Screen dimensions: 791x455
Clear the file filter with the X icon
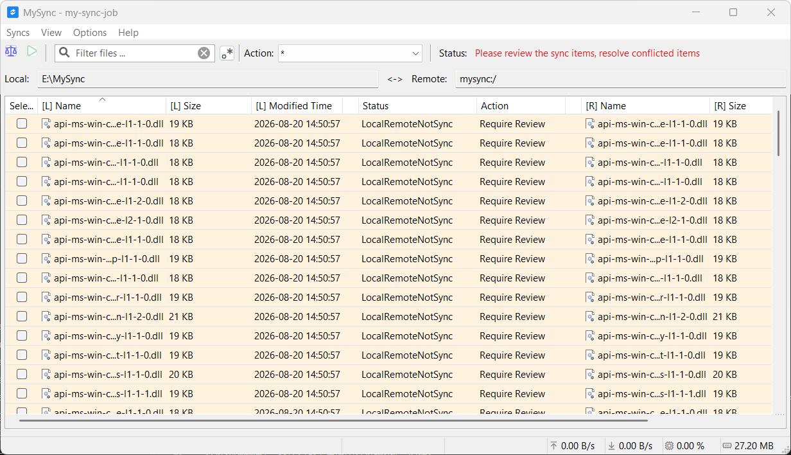[x=204, y=53]
